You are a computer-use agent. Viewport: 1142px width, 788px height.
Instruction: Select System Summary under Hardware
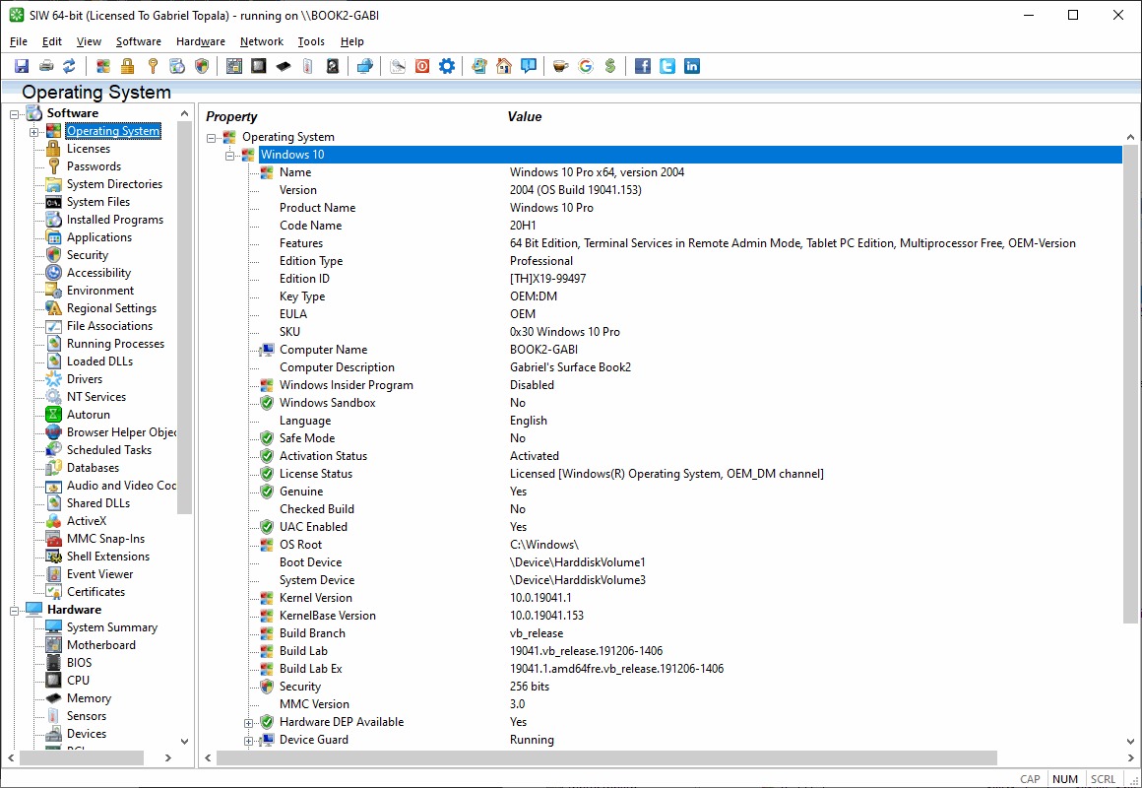pyautogui.click(x=111, y=627)
